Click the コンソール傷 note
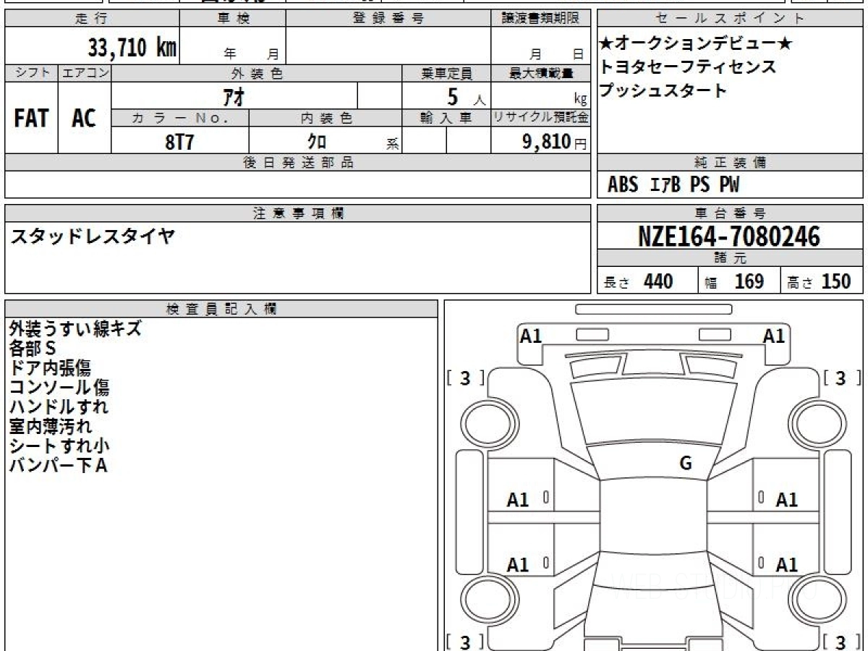The height and width of the screenshot is (651, 868). [59, 388]
